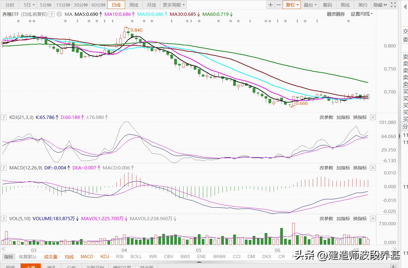This screenshot has width=408, height=268.
Task: Close the KDJ indicator panel
Action: (373, 117)
